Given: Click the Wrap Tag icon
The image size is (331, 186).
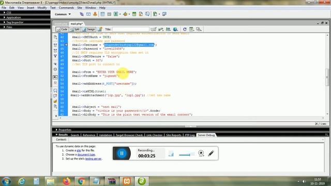Looking at the screenshot, I should pos(55,101).
